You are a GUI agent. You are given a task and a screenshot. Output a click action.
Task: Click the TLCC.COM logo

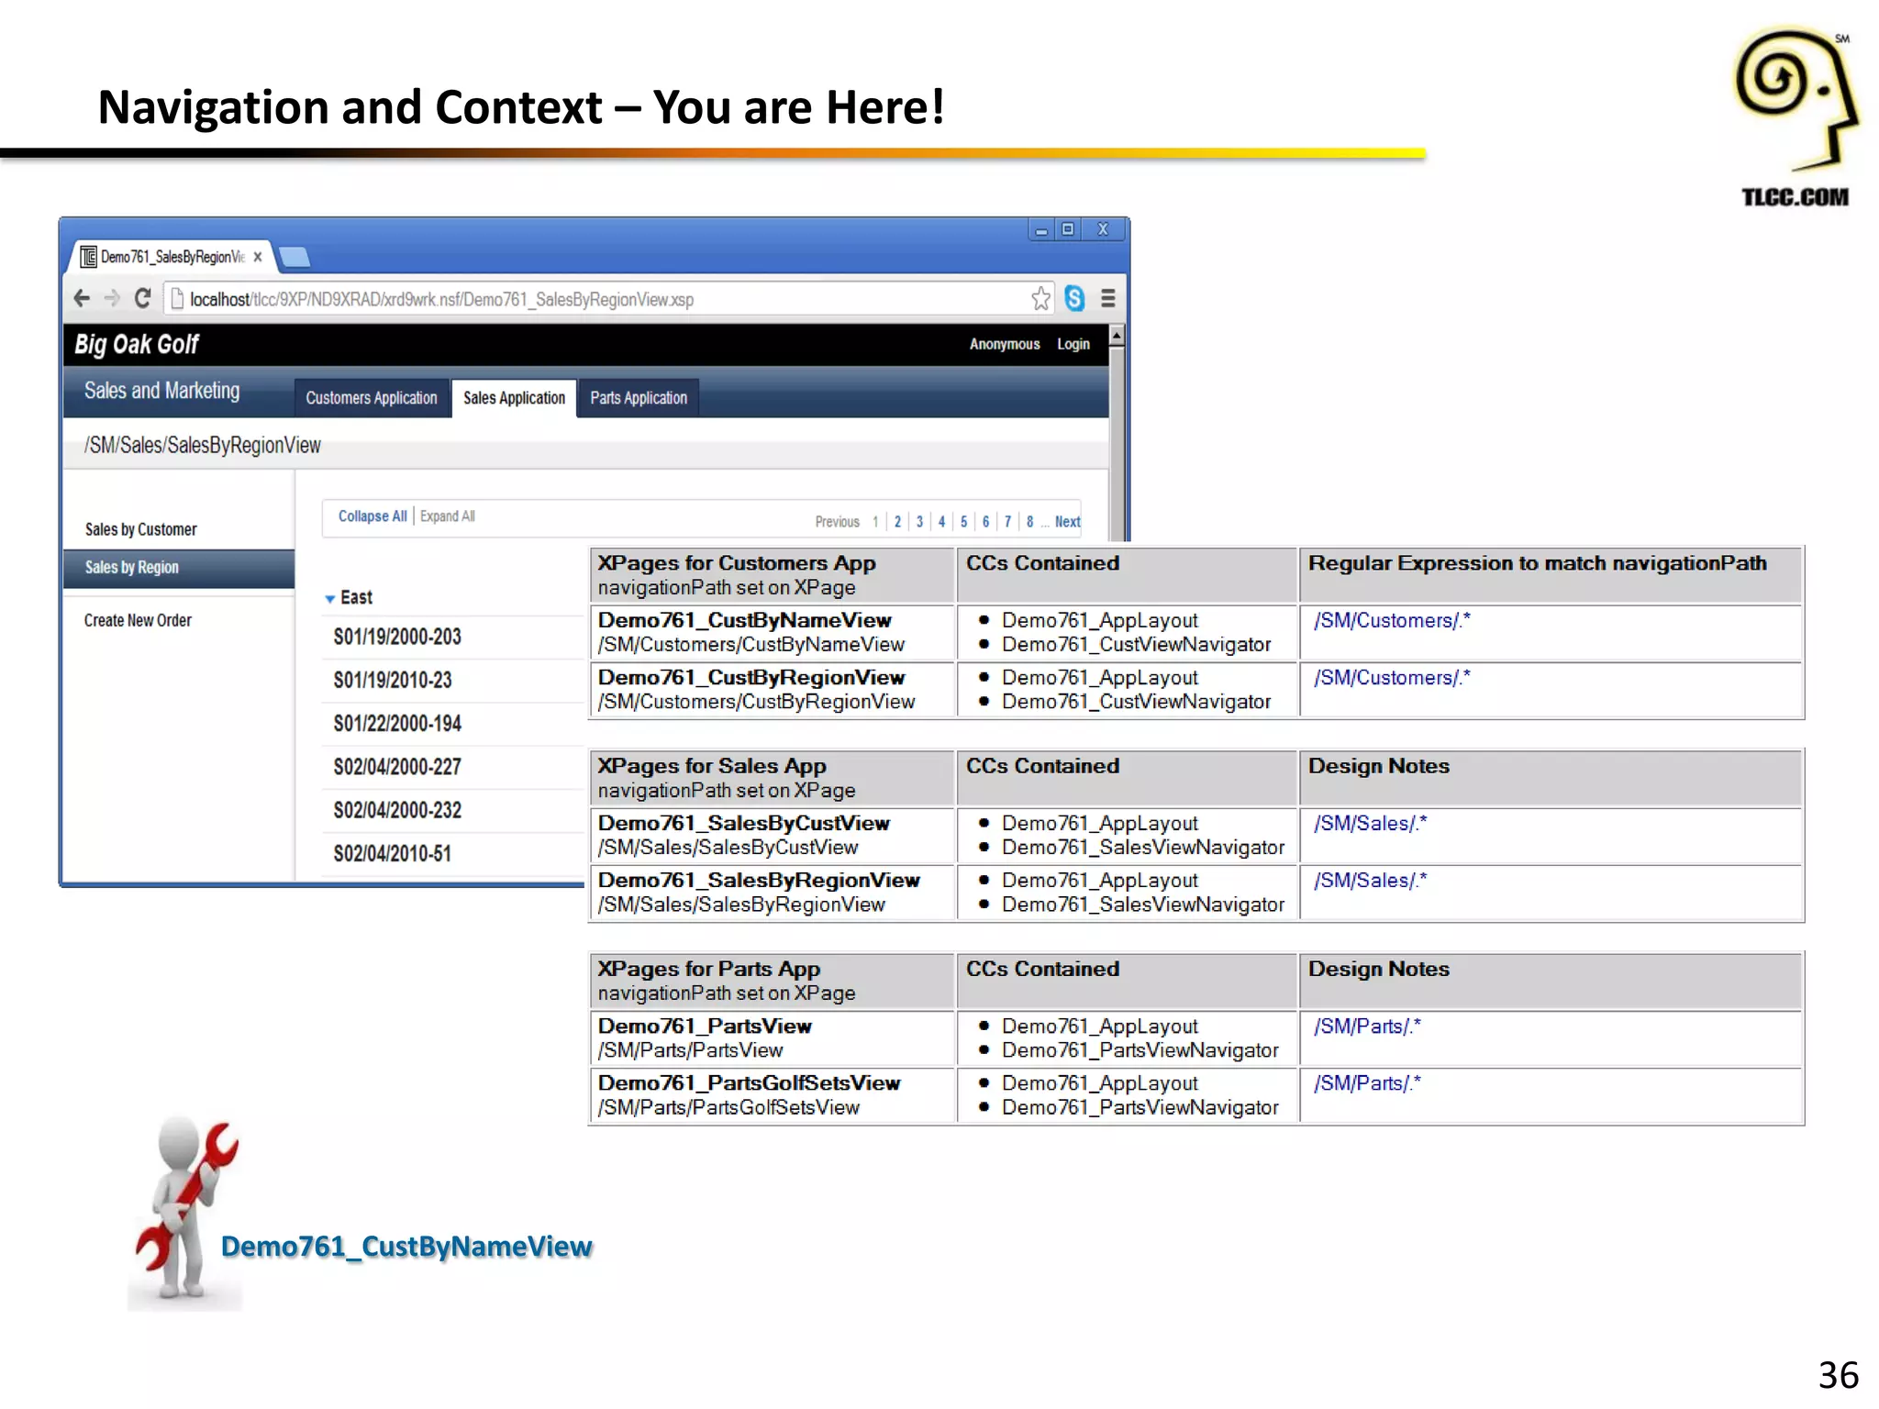pyautogui.click(x=1795, y=116)
